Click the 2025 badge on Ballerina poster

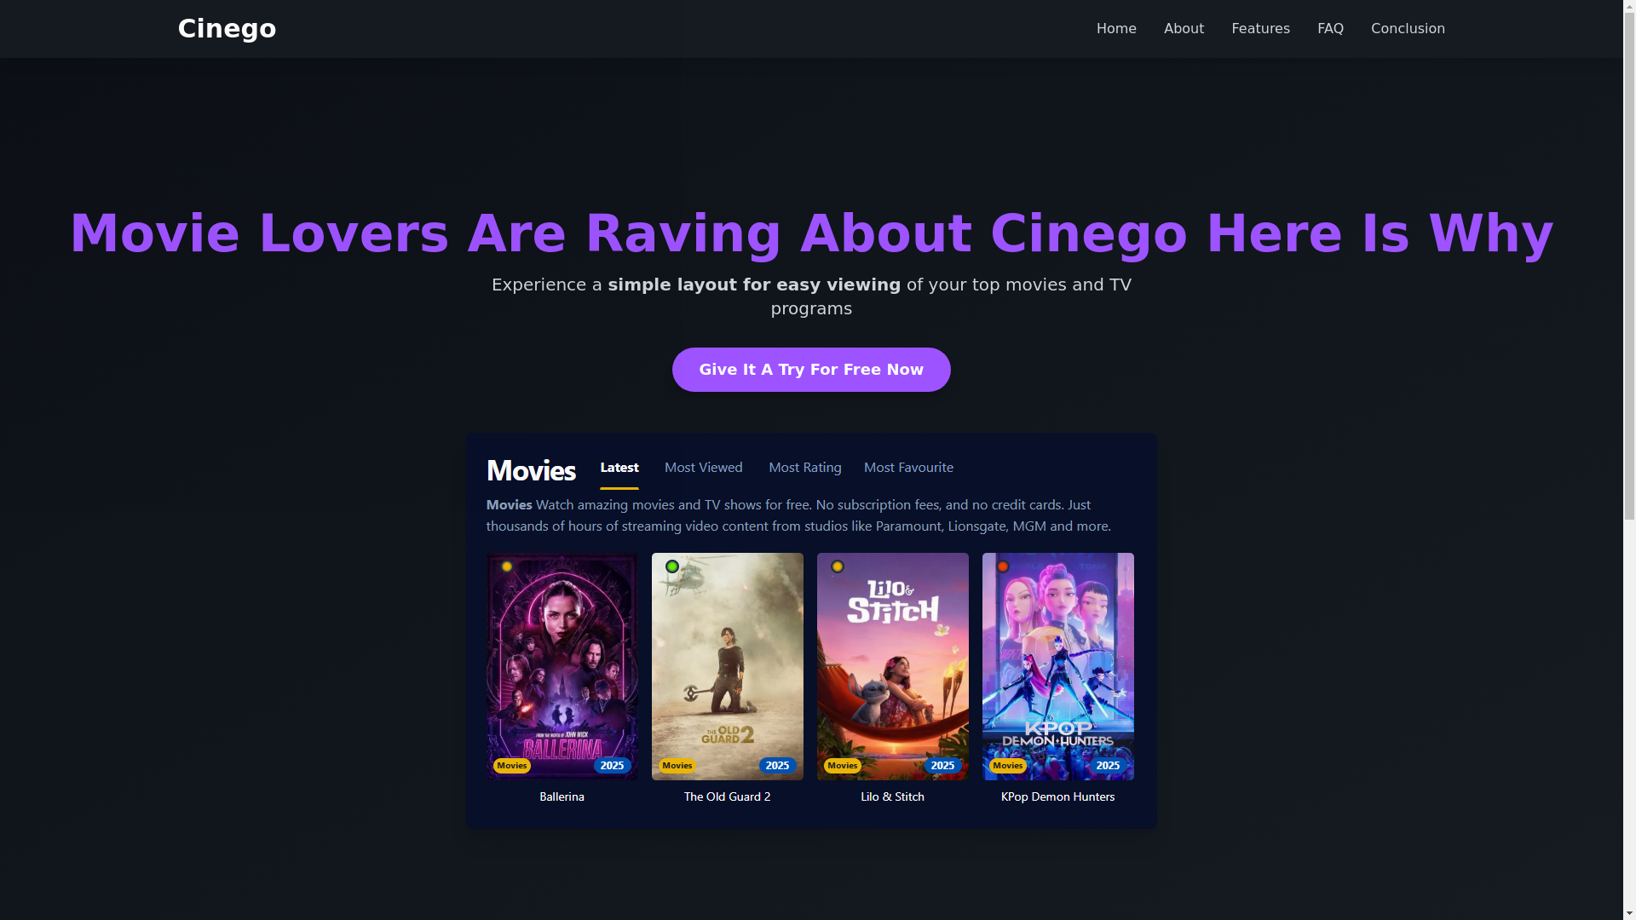612,766
